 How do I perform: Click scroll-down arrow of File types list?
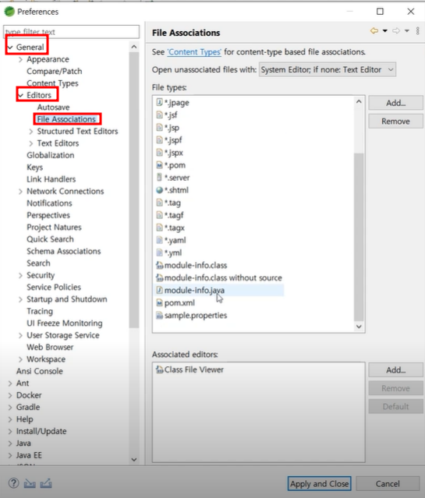(x=359, y=327)
